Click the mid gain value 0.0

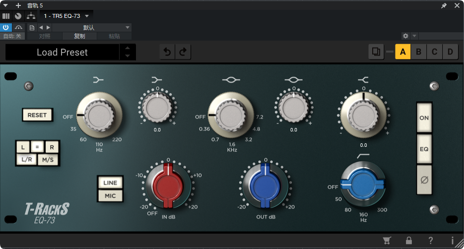pos(294,130)
